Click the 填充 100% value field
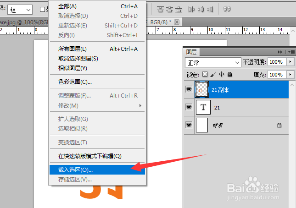 click(277, 75)
